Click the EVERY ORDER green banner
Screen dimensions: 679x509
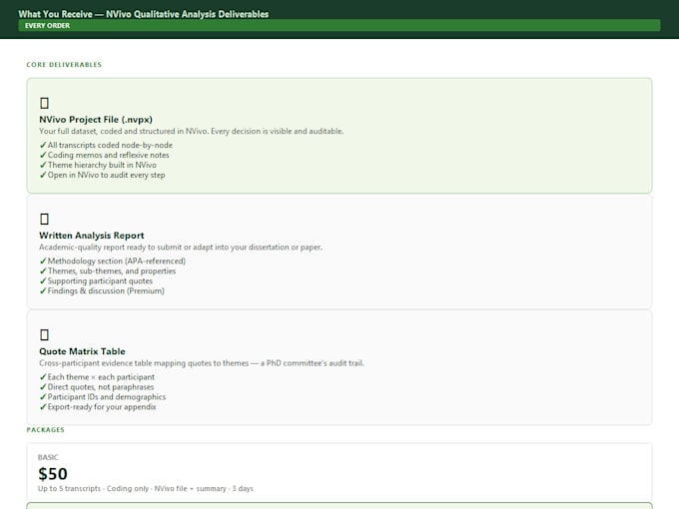point(339,26)
